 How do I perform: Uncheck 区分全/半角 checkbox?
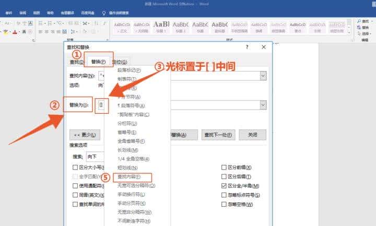coord(224,186)
